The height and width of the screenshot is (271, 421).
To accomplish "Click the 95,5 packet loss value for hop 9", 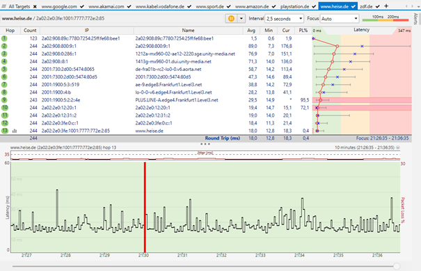I will (305, 100).
